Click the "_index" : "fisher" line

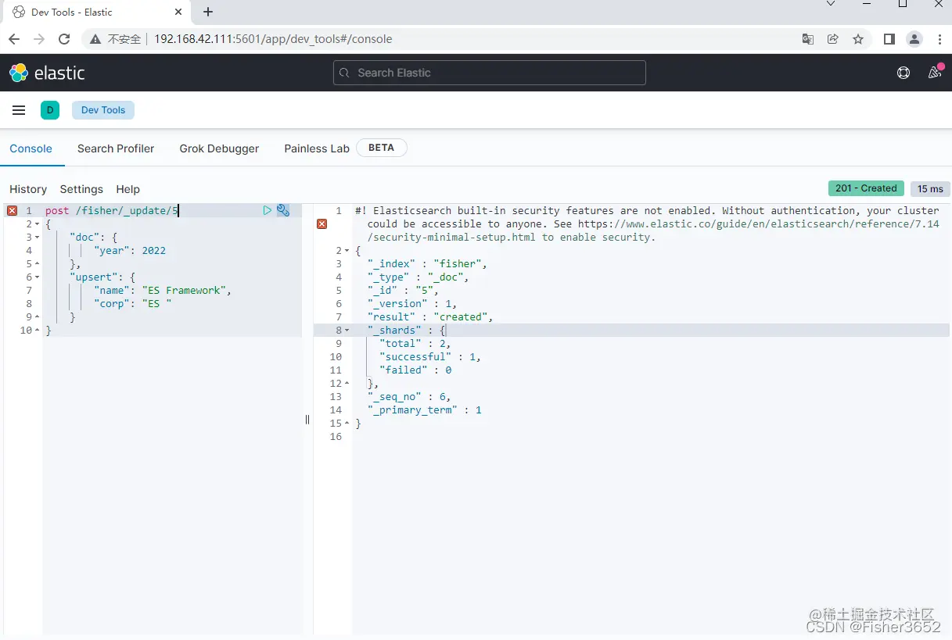[x=428, y=264]
